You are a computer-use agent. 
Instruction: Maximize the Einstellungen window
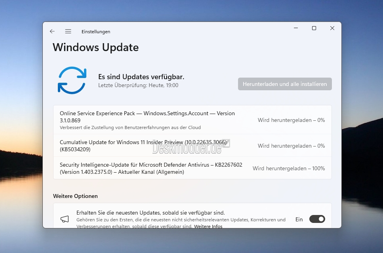(314, 28)
